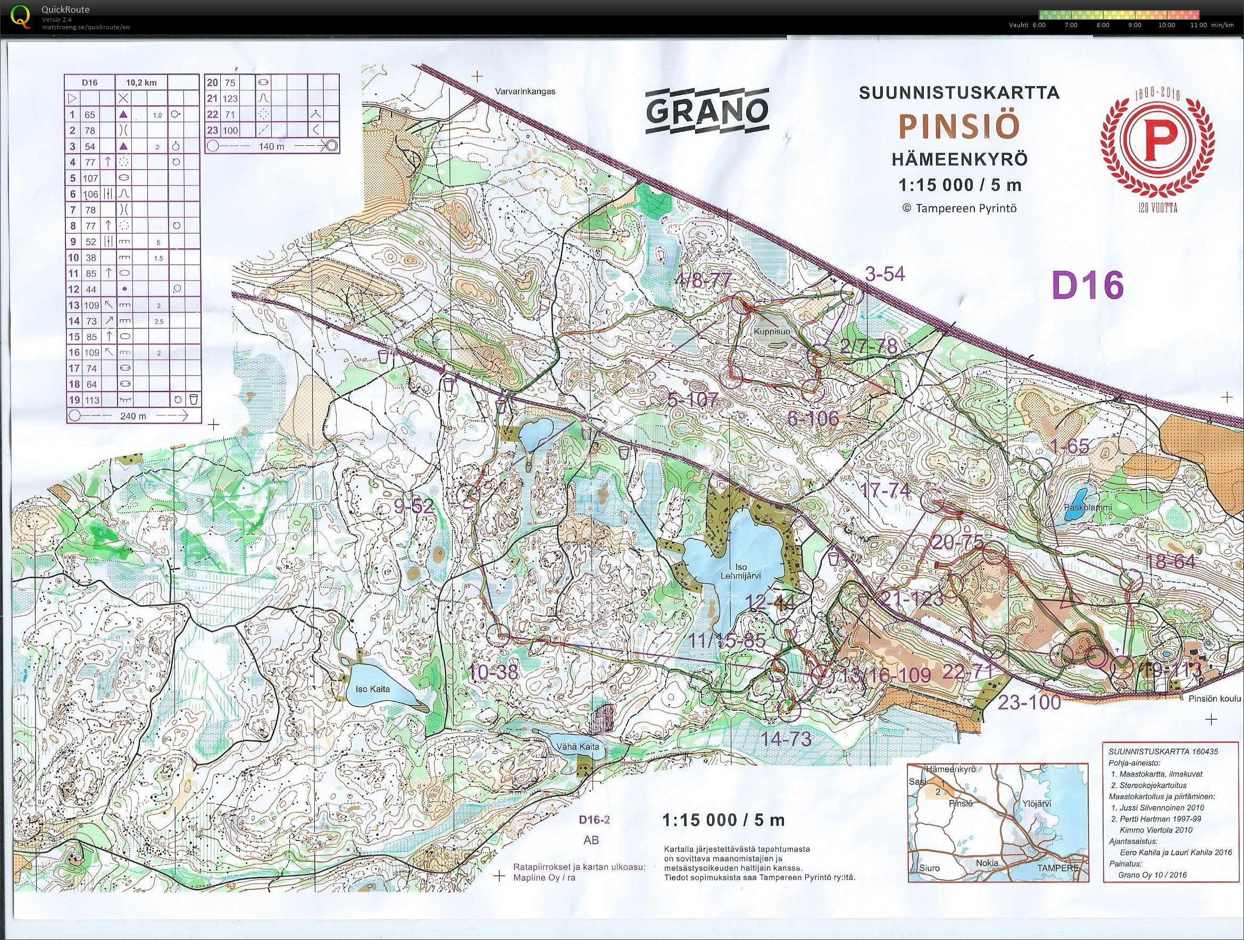
Task: Click the 'Vähä Kaita' lake name
Action: coord(579,746)
